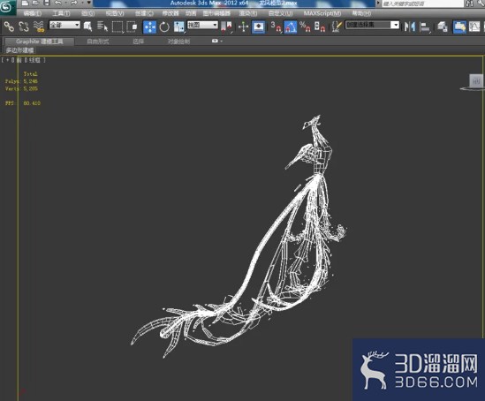This screenshot has width=485, height=401.
Task: Open the Redo history dropdown arrow
Action: point(82,4)
